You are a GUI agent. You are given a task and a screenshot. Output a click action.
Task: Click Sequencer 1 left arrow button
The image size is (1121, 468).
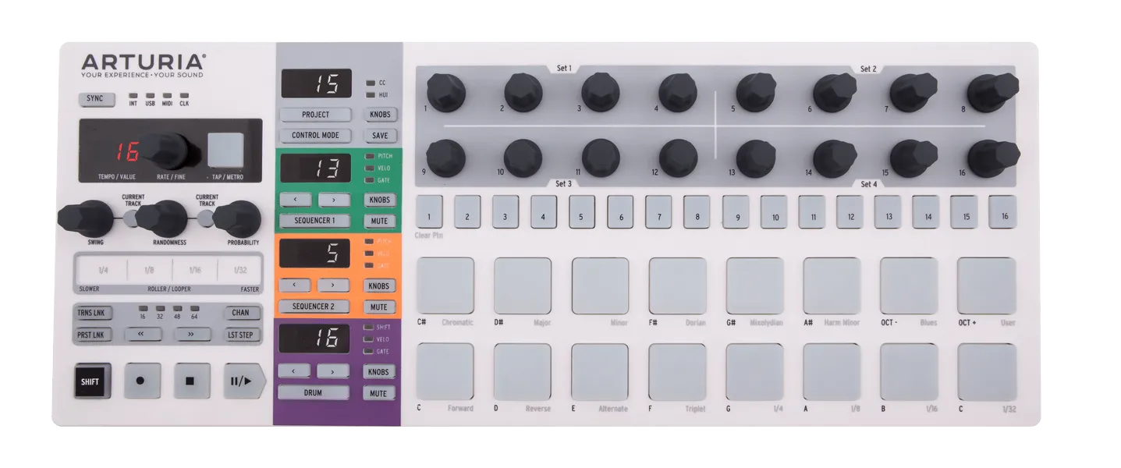(x=295, y=200)
